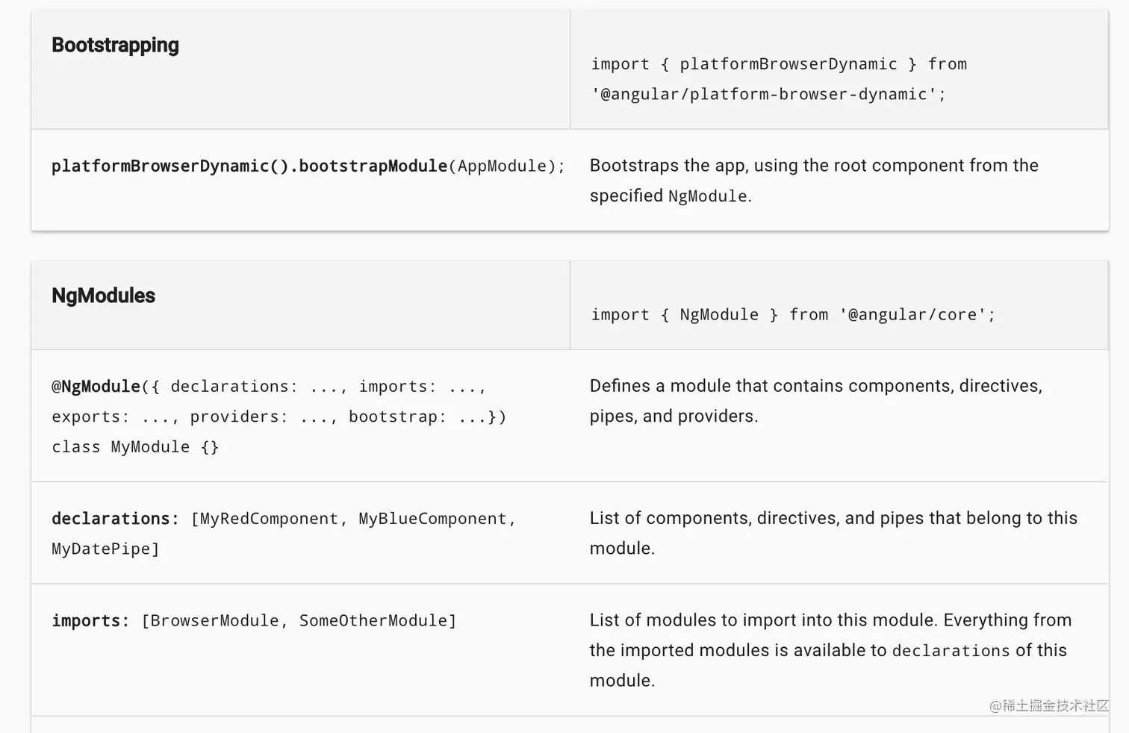
Task: Click MyRedComponent in the declarations array
Action: coord(269,519)
